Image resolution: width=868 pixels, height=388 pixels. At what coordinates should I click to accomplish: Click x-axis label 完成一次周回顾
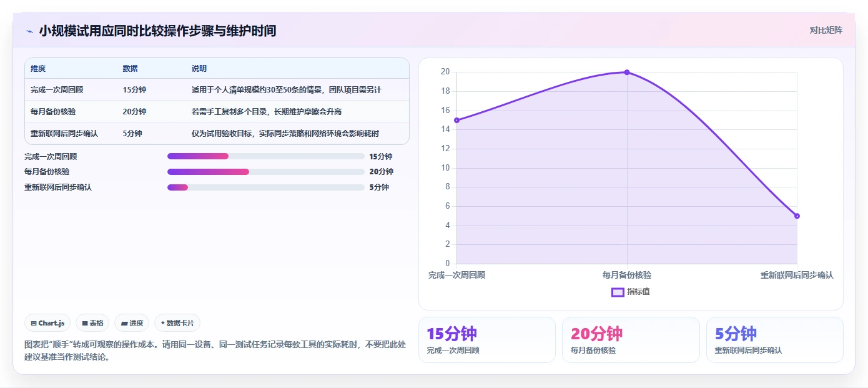(457, 275)
